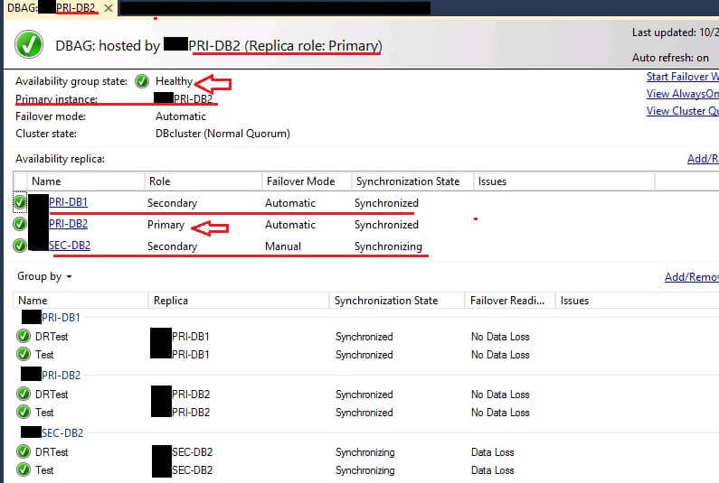
Task: Click the green status icon for replica SEC-DB2
Action: (20, 246)
